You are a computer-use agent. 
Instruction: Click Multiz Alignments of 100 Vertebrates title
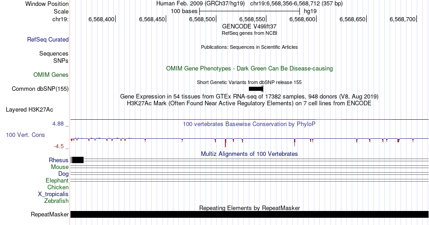point(249,154)
